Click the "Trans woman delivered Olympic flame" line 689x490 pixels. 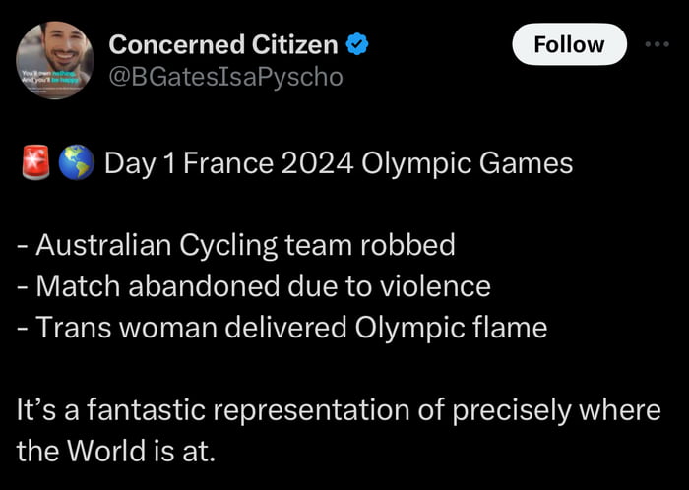(282, 328)
